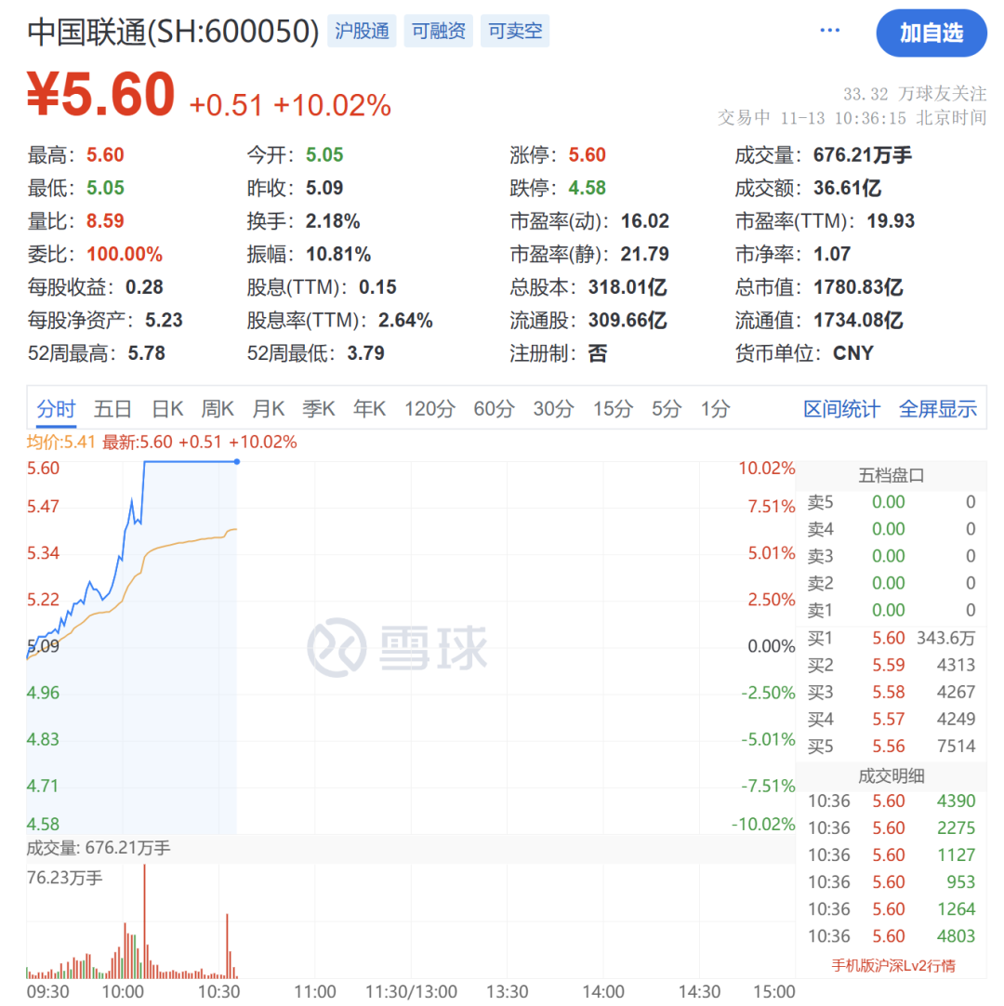
Task: Open the 年K chart tab
Action: tap(368, 409)
